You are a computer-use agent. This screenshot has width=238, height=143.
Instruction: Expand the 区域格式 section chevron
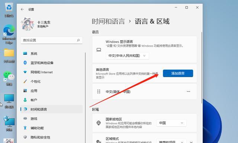click(191, 142)
